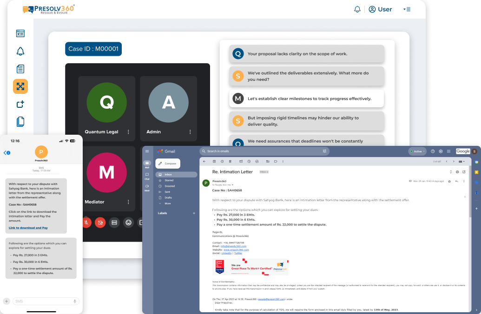Select mediator message about establishing clear milestones
Screen dimensions: 481x314
tap(307, 98)
